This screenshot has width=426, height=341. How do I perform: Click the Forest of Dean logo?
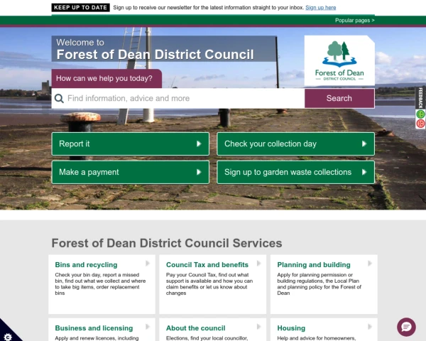pyautogui.click(x=339, y=61)
